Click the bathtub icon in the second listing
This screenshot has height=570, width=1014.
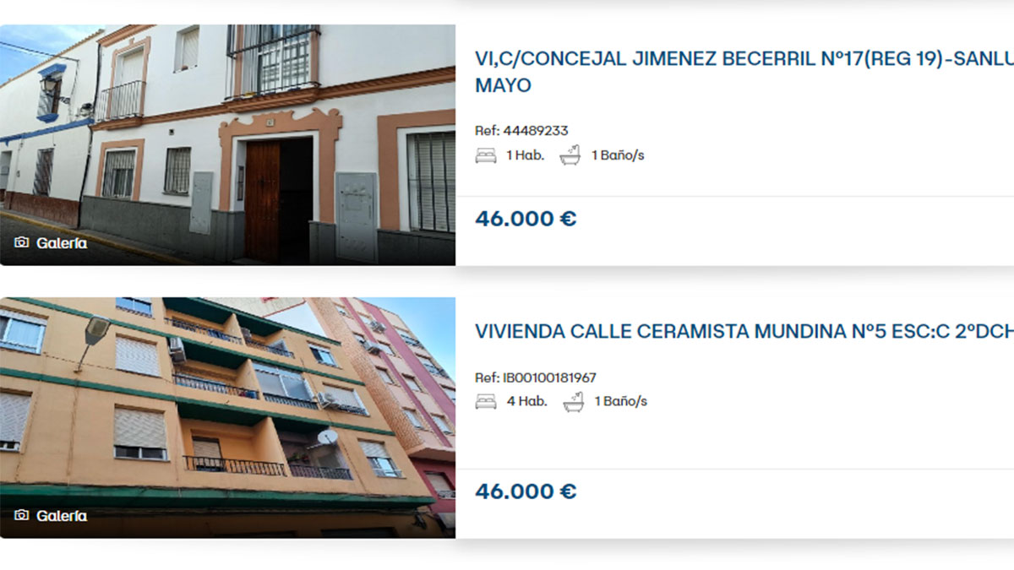pyautogui.click(x=573, y=401)
